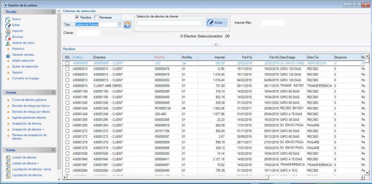
Task: Click scroll-up arrow of receipts grid
Action: tap(367, 56)
